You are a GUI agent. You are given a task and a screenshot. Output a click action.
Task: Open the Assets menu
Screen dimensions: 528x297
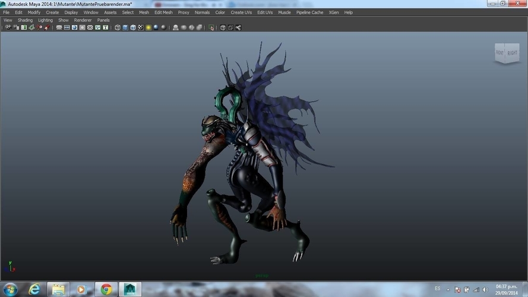point(110,12)
